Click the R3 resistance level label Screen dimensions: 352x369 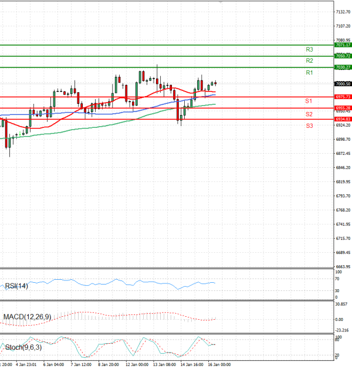(x=309, y=50)
